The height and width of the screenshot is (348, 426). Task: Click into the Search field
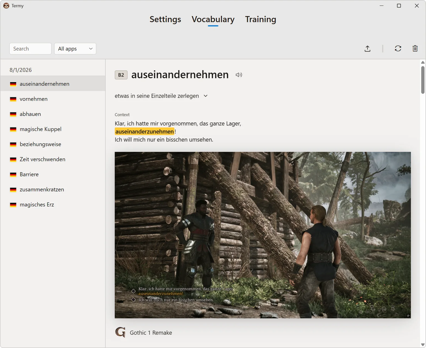coord(31,49)
